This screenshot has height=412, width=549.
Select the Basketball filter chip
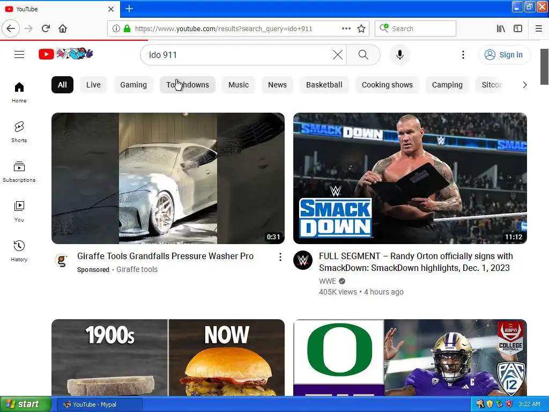[x=324, y=85]
